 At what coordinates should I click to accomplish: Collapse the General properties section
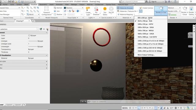click(47, 33)
